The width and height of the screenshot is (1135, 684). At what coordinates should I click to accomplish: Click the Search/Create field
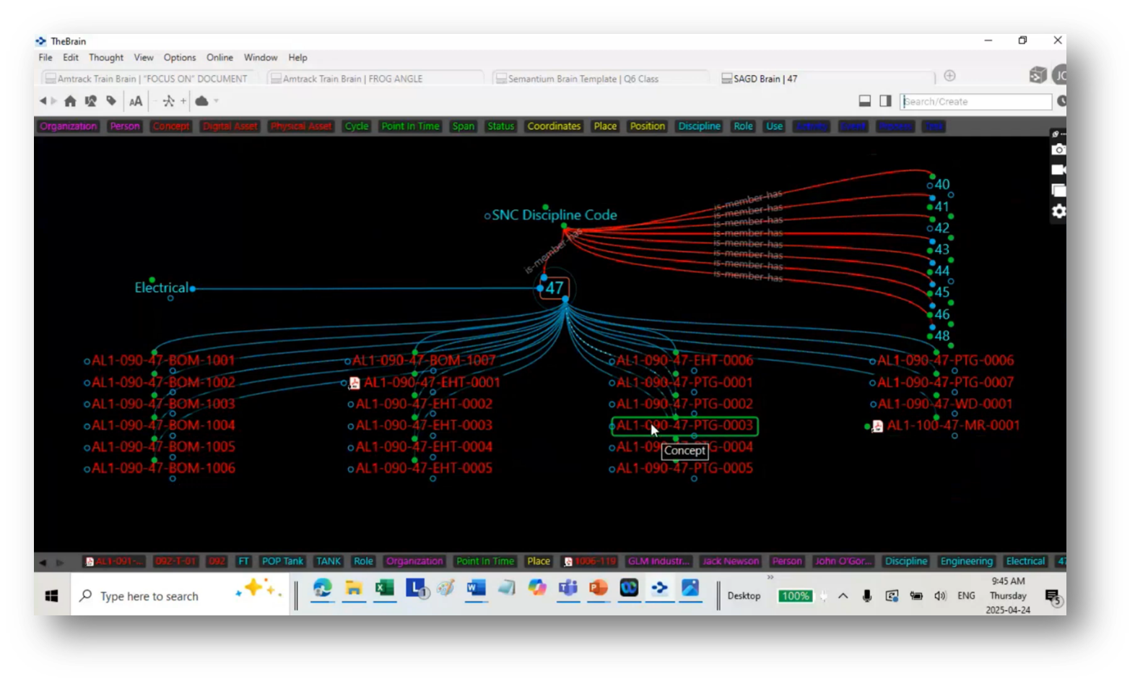click(975, 101)
